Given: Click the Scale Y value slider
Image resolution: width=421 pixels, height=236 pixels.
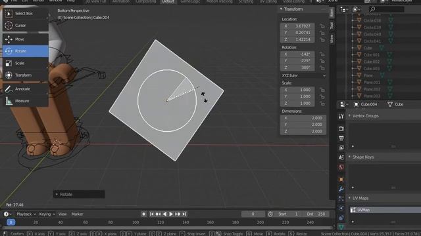Looking at the screenshot, I should click(297, 96).
